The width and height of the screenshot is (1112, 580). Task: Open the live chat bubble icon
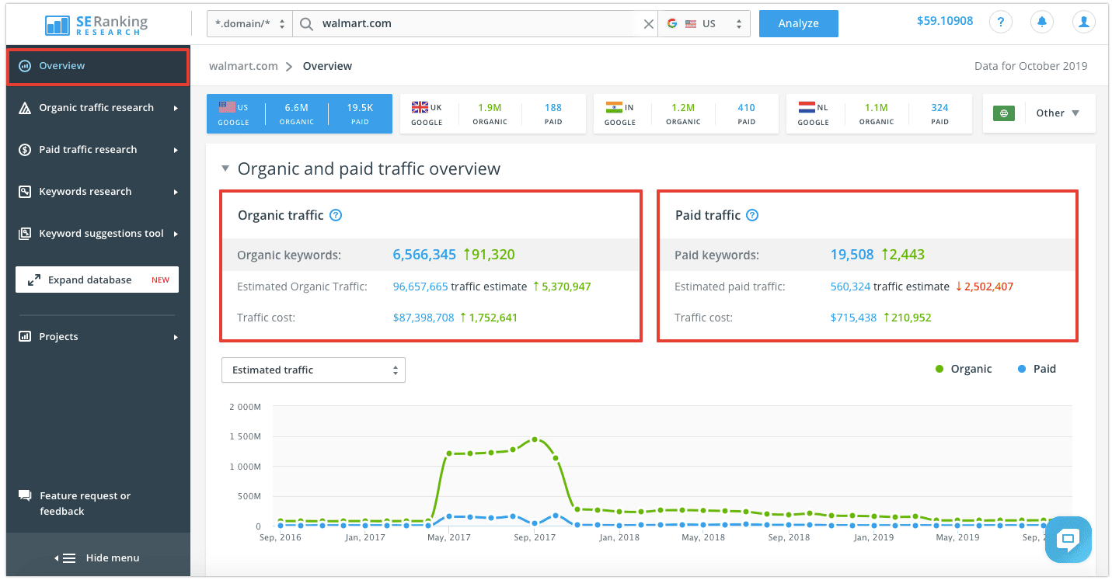[x=1068, y=540]
